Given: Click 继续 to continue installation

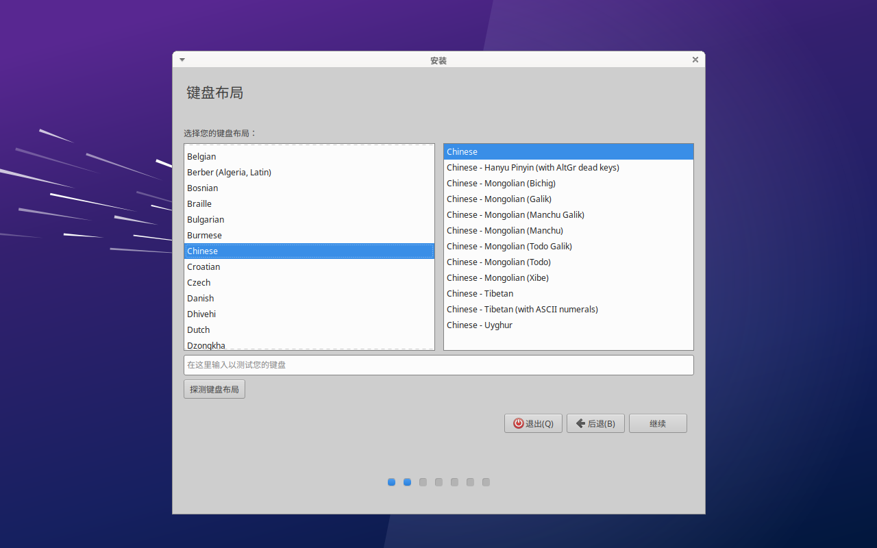Looking at the screenshot, I should coord(658,423).
